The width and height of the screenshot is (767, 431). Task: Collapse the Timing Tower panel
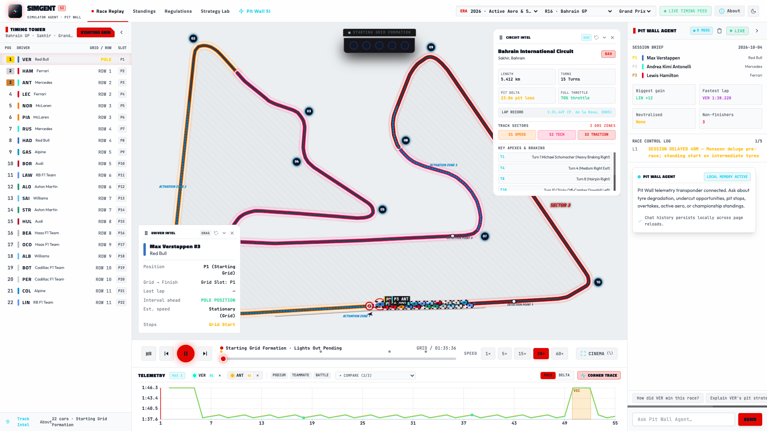tap(121, 32)
